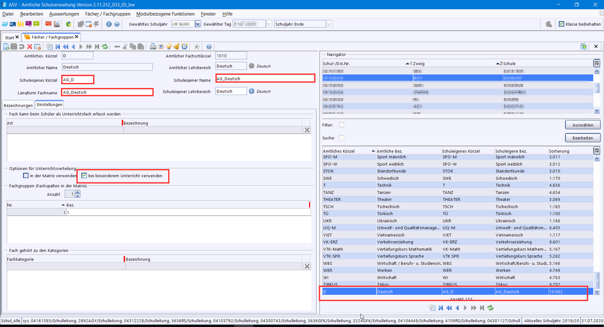The height and width of the screenshot is (327, 604).
Task: Click the info icon beside Schuleigener Lehrbereich
Action: click(x=252, y=91)
